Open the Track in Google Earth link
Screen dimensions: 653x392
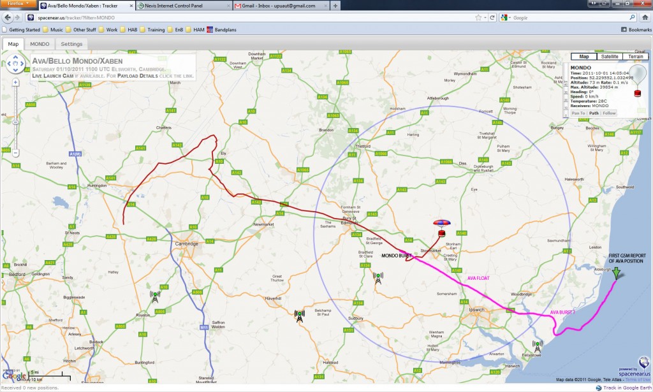point(624,388)
